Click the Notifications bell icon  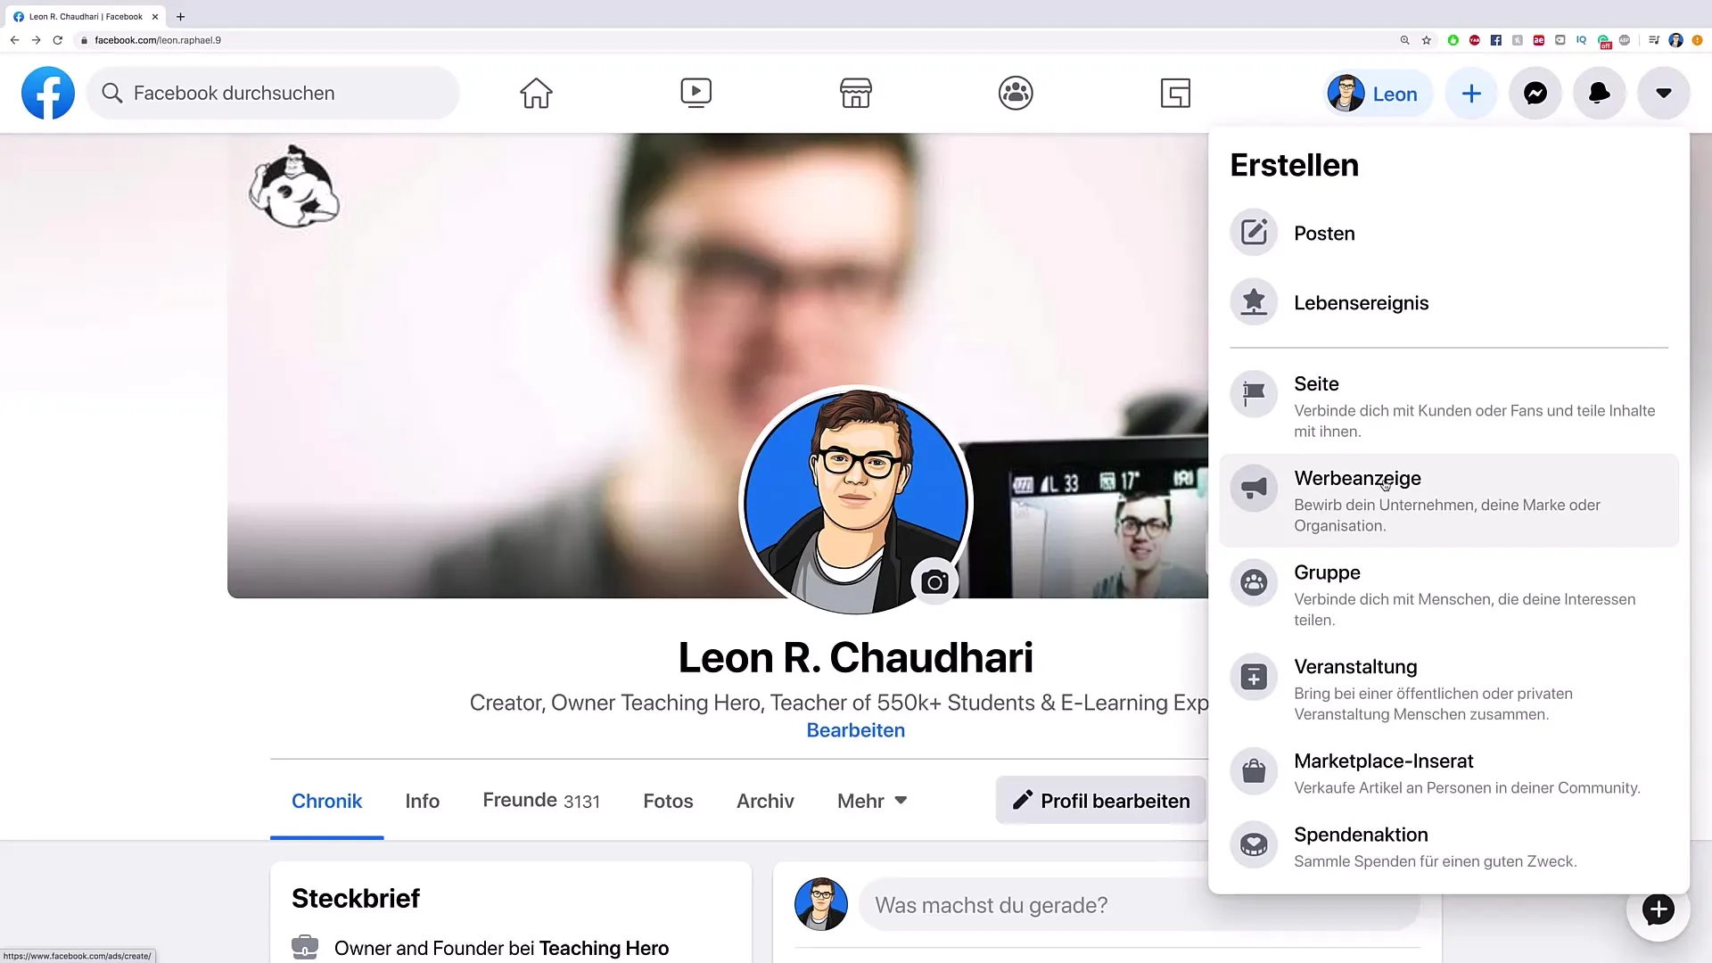1599,93
